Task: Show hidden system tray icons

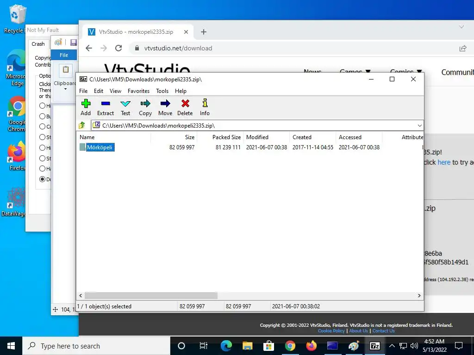Action: pos(392,346)
